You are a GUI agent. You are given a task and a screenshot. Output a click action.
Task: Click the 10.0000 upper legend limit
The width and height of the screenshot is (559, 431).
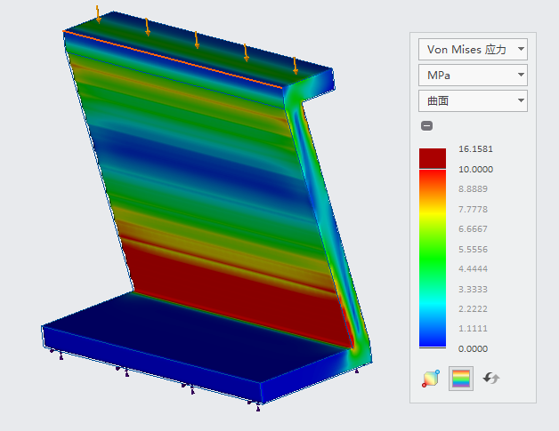[x=475, y=169]
